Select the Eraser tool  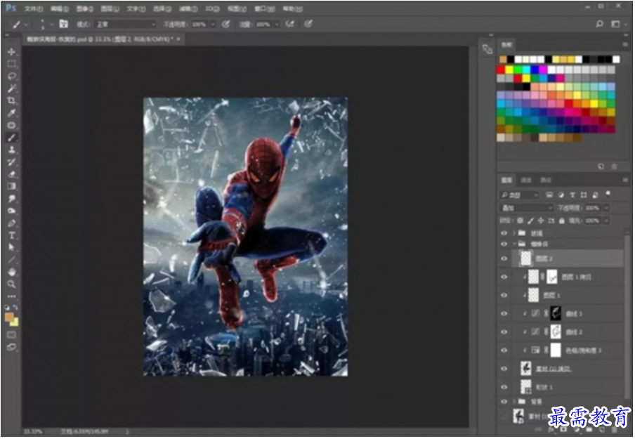pyautogui.click(x=11, y=174)
